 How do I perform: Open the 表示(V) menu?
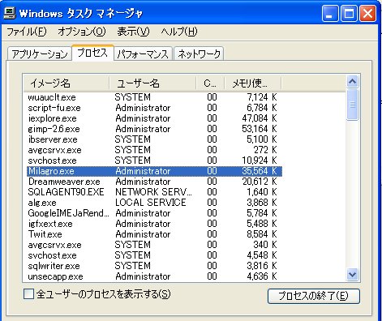click(133, 32)
